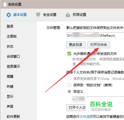Viewport: 124px width, 120px height.
Task: Open 显示 settings in sidebar
Action: pyautogui.click(x=10, y=97)
